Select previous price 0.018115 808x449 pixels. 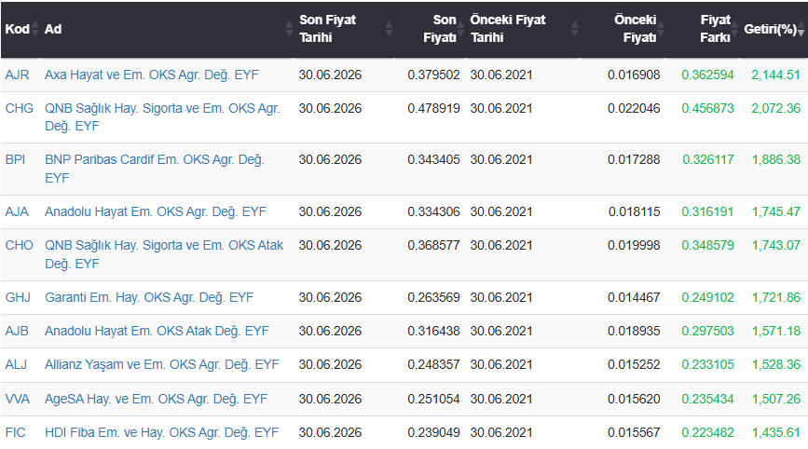click(x=635, y=211)
